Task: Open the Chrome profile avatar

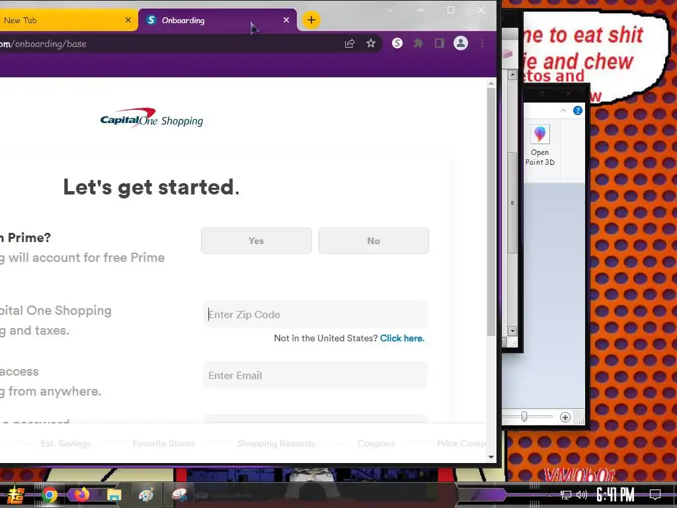Action: (461, 43)
